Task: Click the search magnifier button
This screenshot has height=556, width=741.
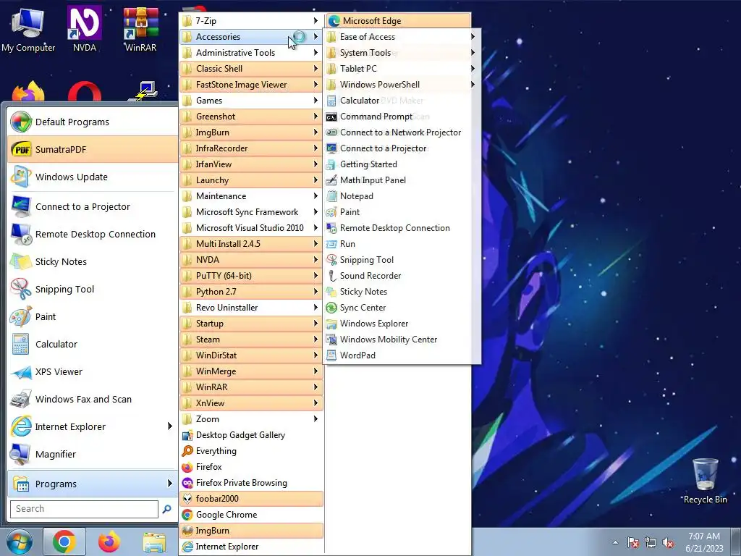Action: click(x=167, y=509)
